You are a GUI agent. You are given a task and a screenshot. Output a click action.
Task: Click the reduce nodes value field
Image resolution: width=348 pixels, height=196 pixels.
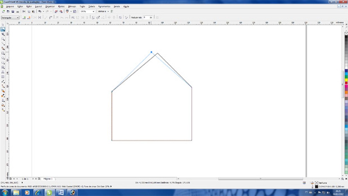146,17
